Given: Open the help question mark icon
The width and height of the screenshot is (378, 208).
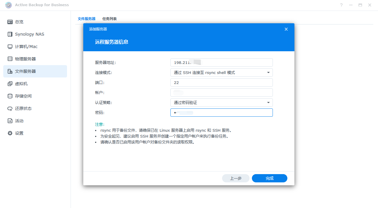Looking at the screenshot, I should click(341, 5).
